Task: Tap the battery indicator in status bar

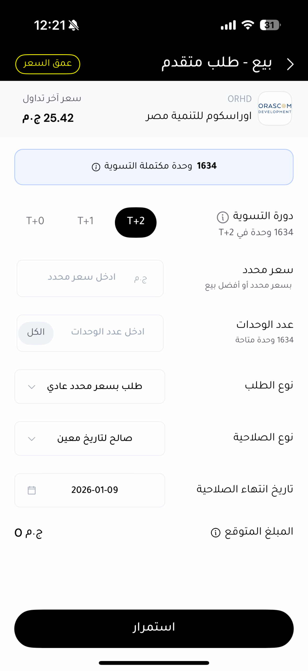Action: coord(270,25)
